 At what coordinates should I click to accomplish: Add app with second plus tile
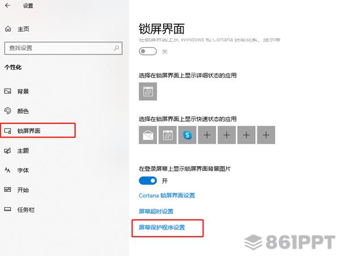(227, 135)
